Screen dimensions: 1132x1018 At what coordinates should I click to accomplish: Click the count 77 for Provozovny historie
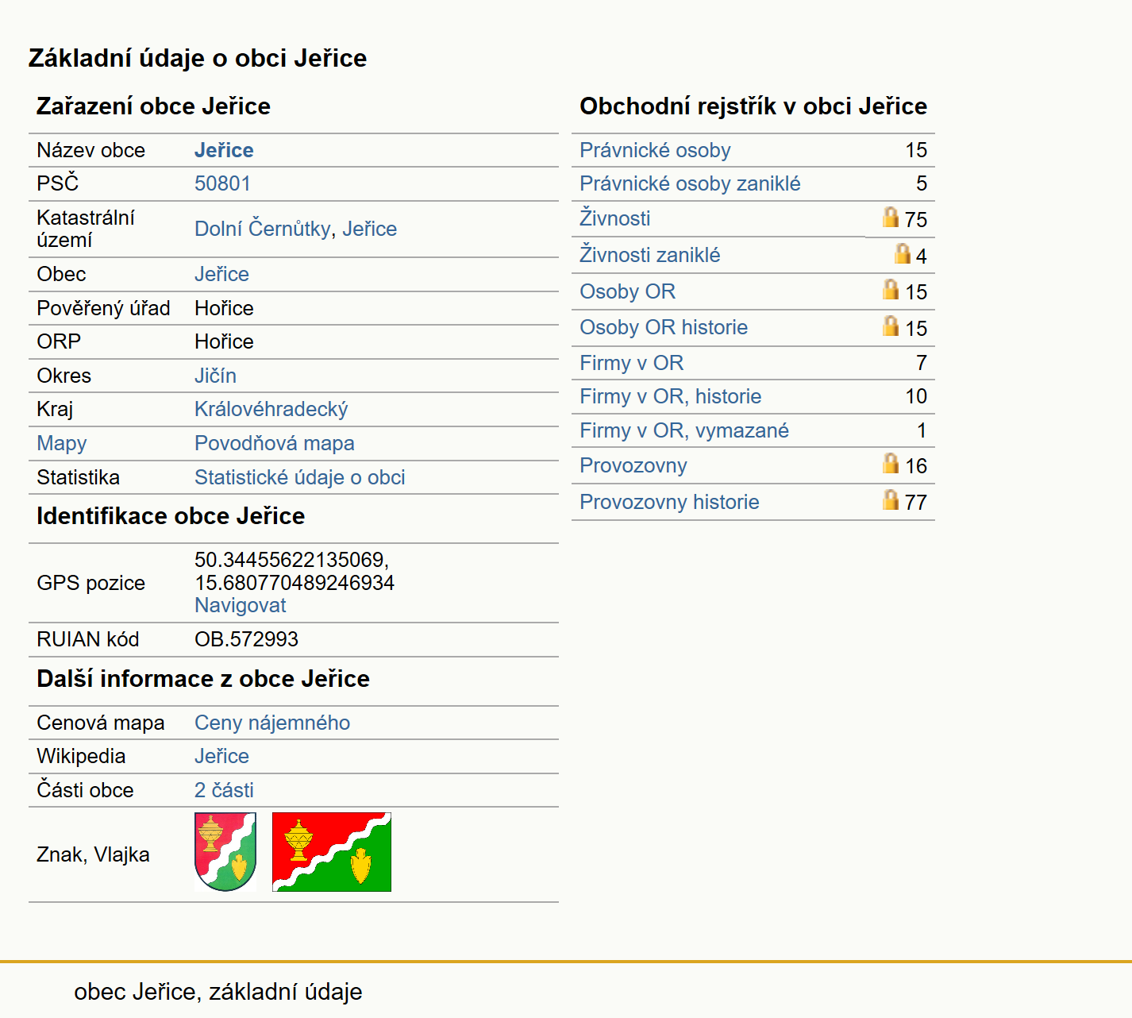[915, 503]
